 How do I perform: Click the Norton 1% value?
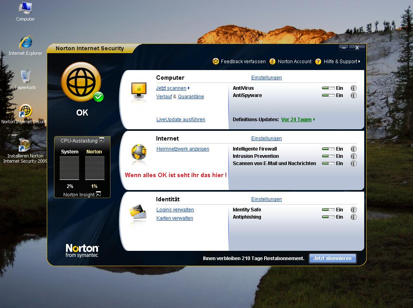coord(94,186)
